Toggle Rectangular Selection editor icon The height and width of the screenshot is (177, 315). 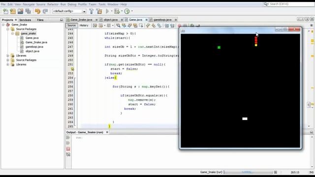coord(141,26)
